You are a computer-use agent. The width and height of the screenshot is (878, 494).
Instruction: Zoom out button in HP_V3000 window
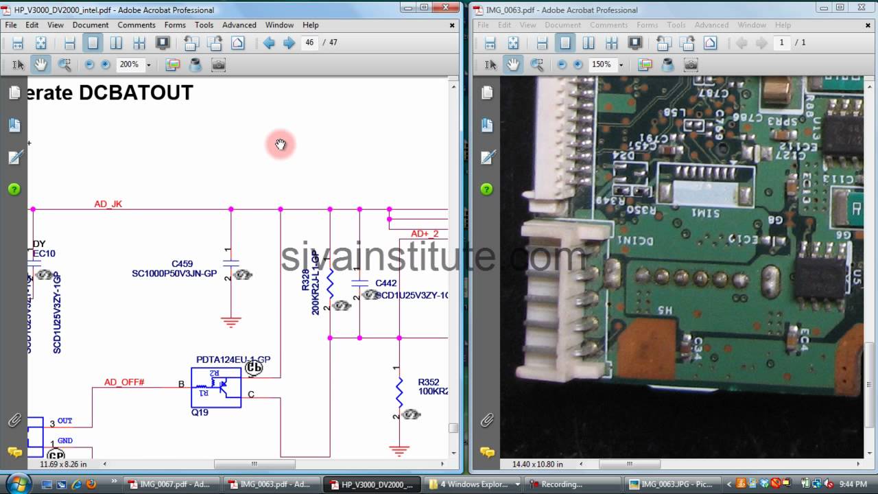(89, 64)
